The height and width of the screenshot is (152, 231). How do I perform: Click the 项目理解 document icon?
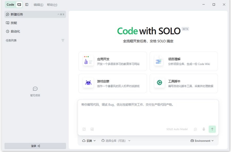pyautogui.click(x=159, y=61)
